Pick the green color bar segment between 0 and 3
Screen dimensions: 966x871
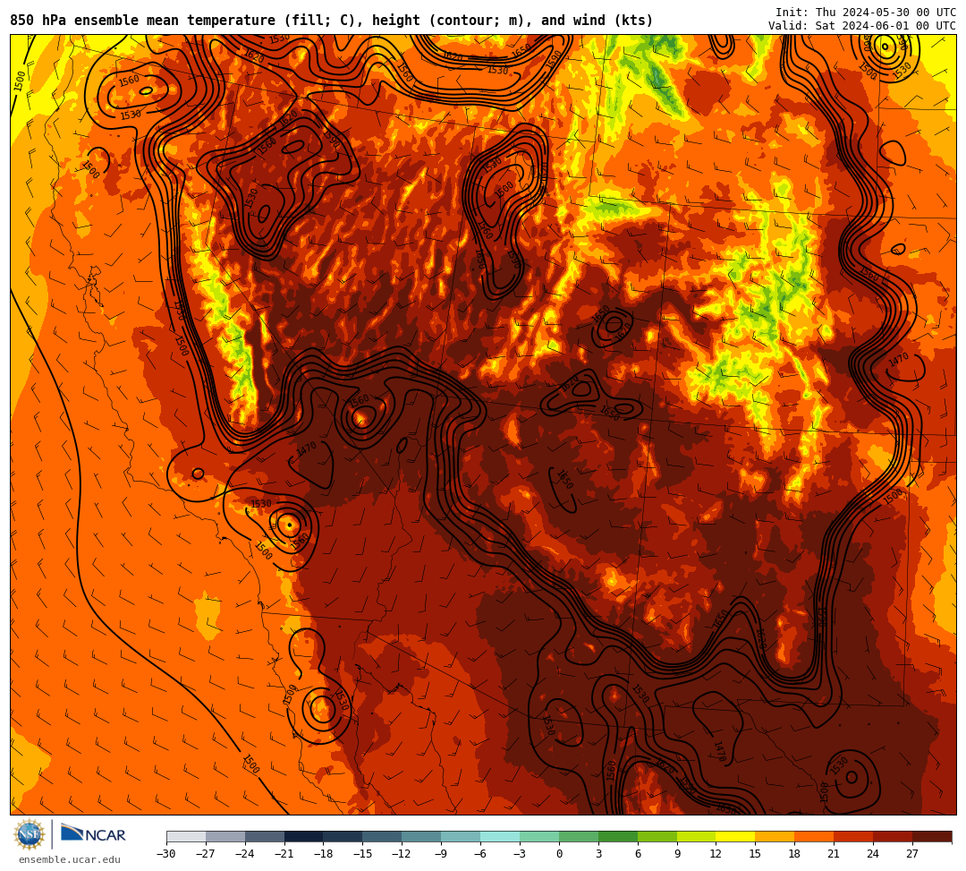pos(579,836)
